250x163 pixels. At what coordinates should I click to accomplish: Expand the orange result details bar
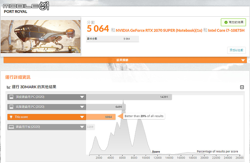(x=125, y=60)
